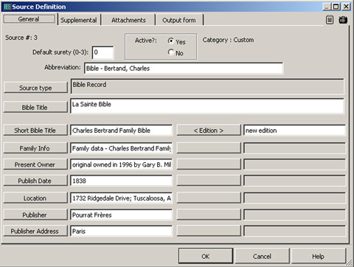Open the Supplemental tab
354x267 pixels.
pyautogui.click(x=79, y=20)
